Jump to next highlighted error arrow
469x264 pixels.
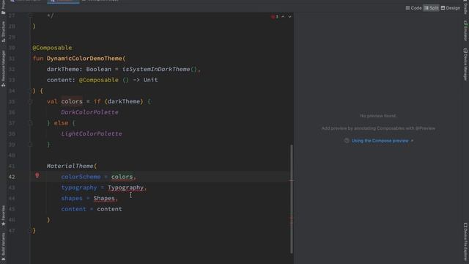click(x=289, y=17)
